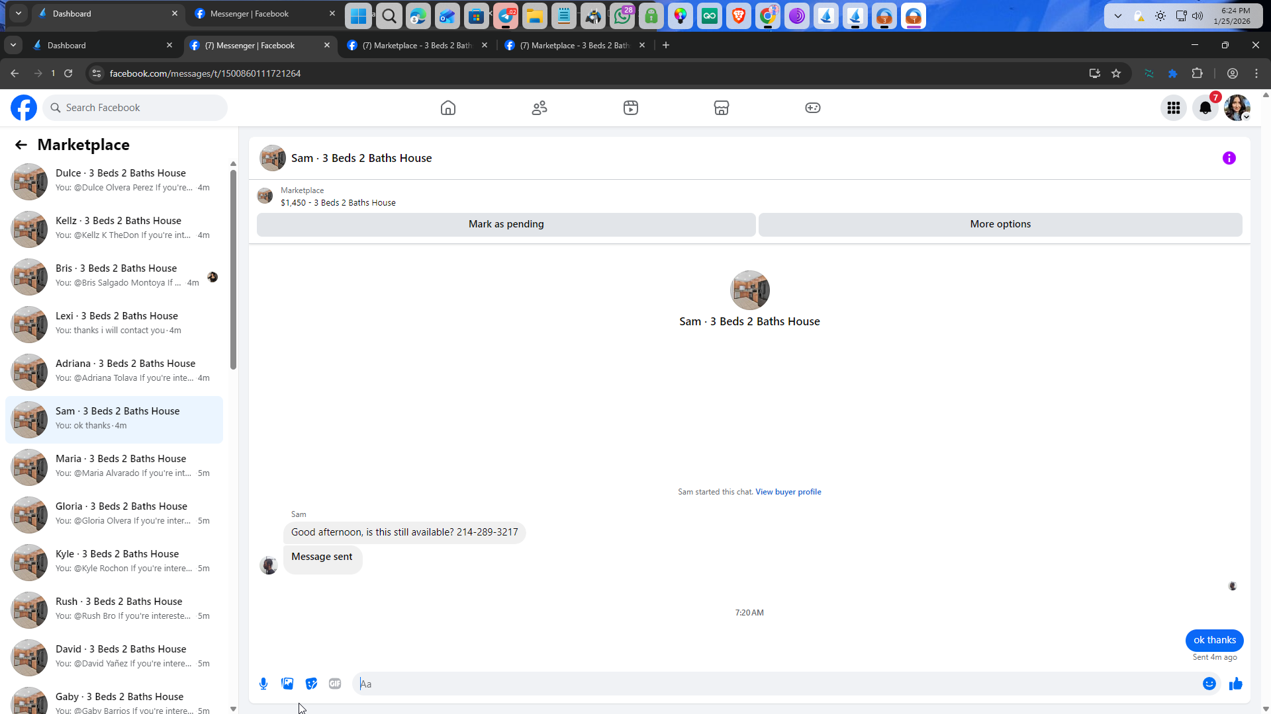Screen dimensions: 1271x714
Task: Open File Explorer from the taskbar
Action: [x=535, y=17]
